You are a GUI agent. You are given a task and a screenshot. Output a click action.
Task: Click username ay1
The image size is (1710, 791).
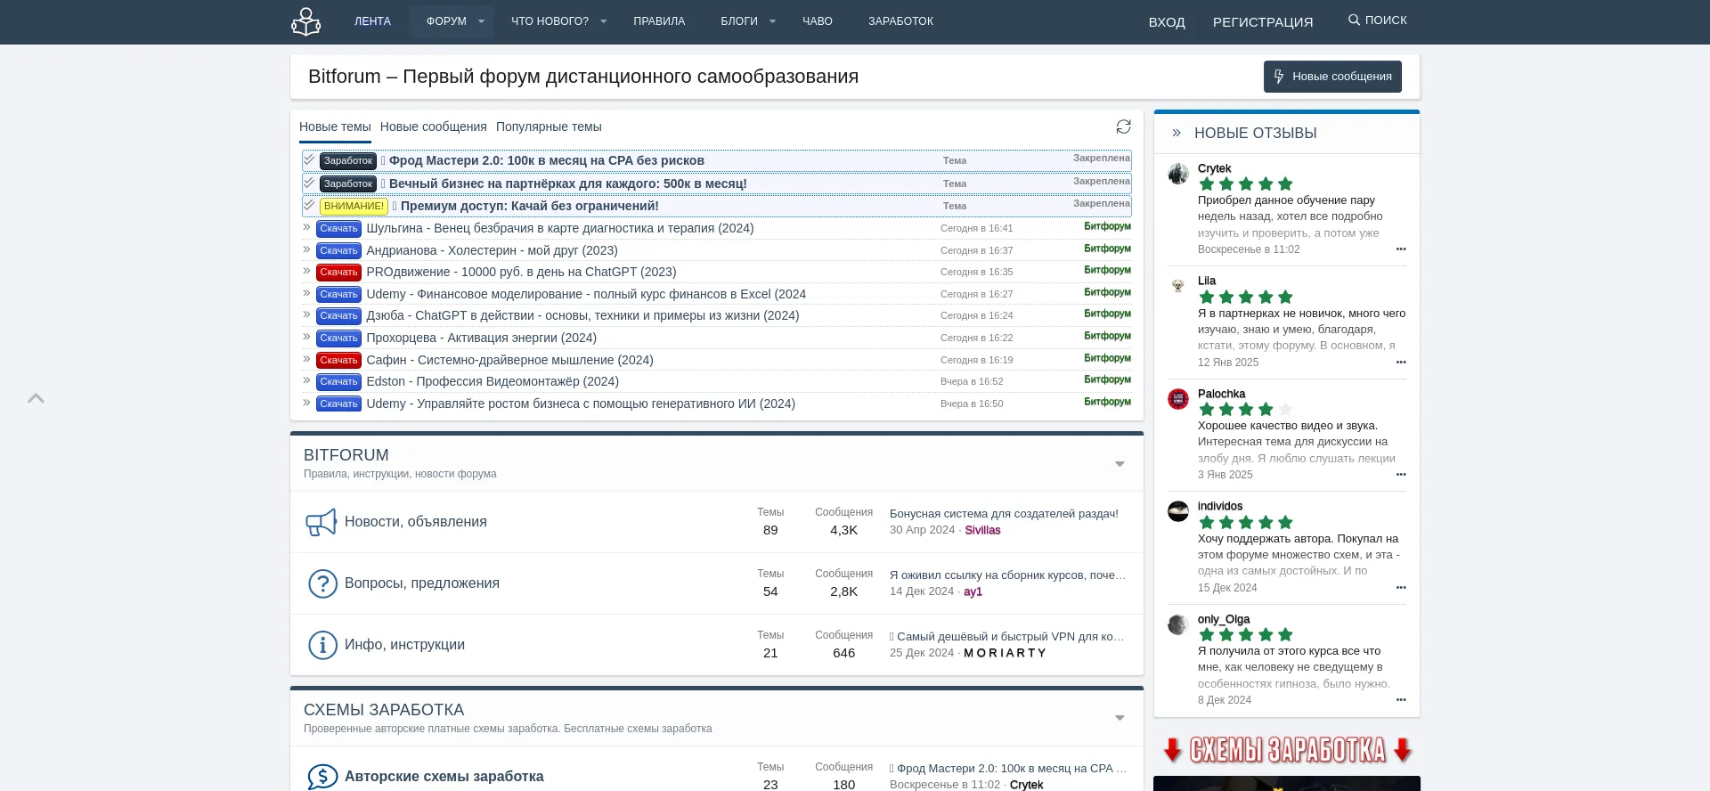(973, 591)
